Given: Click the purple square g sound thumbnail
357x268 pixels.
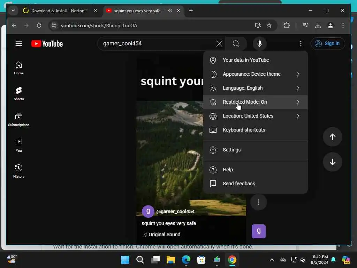Looking at the screenshot, I should pos(259,231).
